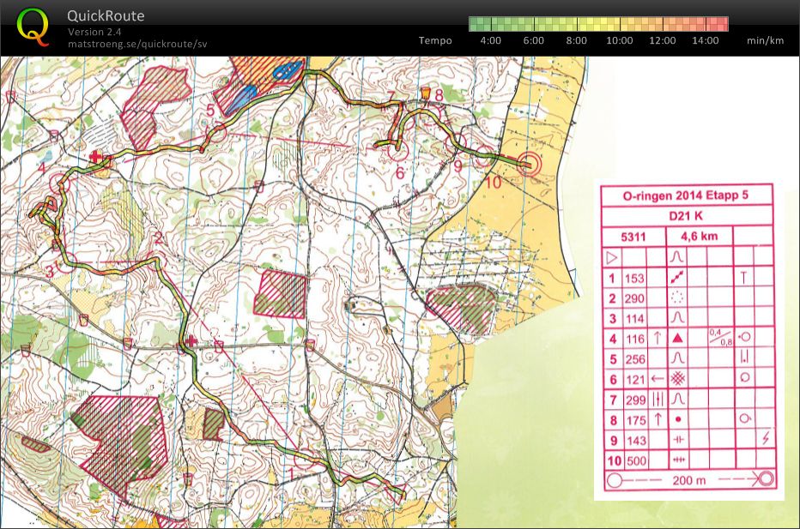Image resolution: width=800 pixels, height=529 pixels.
Task: Click the "Tempo" label
Action: click(435, 41)
